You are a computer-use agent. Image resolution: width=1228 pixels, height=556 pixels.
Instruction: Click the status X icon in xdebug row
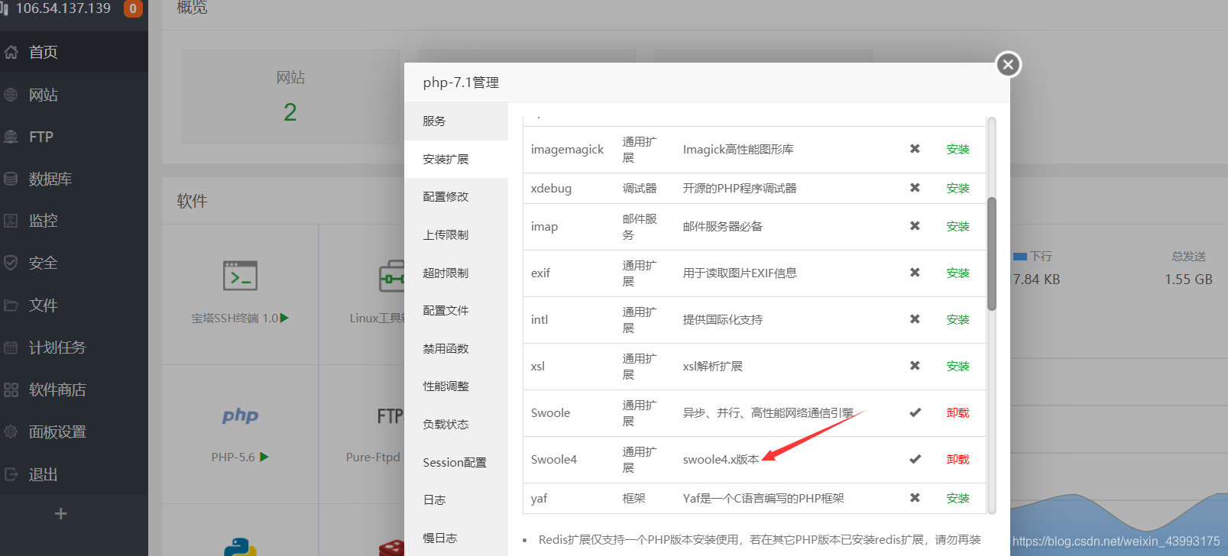915,188
